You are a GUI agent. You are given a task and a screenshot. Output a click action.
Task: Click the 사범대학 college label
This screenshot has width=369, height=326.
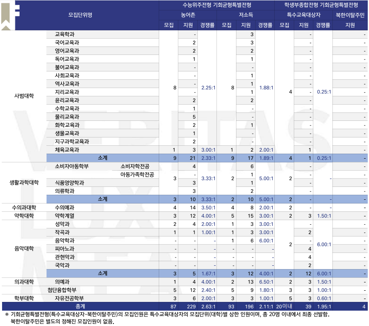tap(24, 96)
